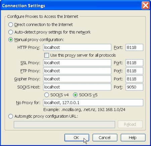Click the FTP Proxy host field

[x=77, y=71]
